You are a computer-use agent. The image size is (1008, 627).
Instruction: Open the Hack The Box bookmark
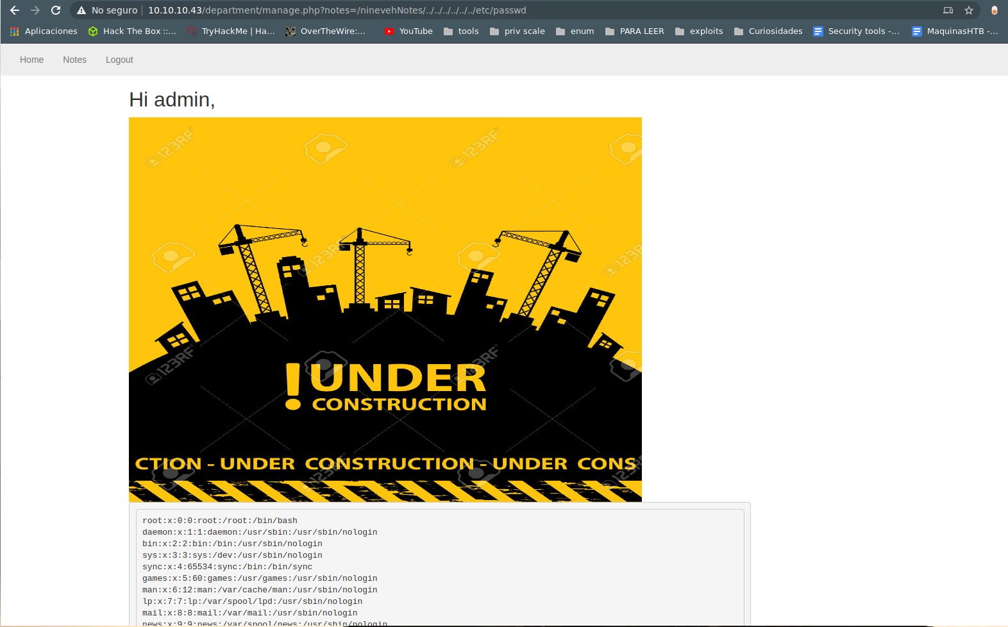click(132, 31)
